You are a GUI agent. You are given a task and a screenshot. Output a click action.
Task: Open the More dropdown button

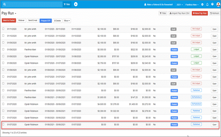pyautogui.click(x=67, y=21)
